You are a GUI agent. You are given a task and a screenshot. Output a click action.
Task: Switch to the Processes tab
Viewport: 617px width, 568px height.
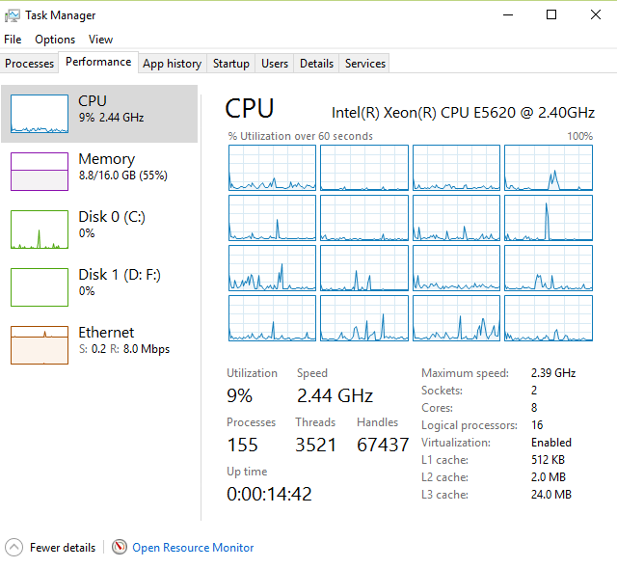tap(29, 64)
